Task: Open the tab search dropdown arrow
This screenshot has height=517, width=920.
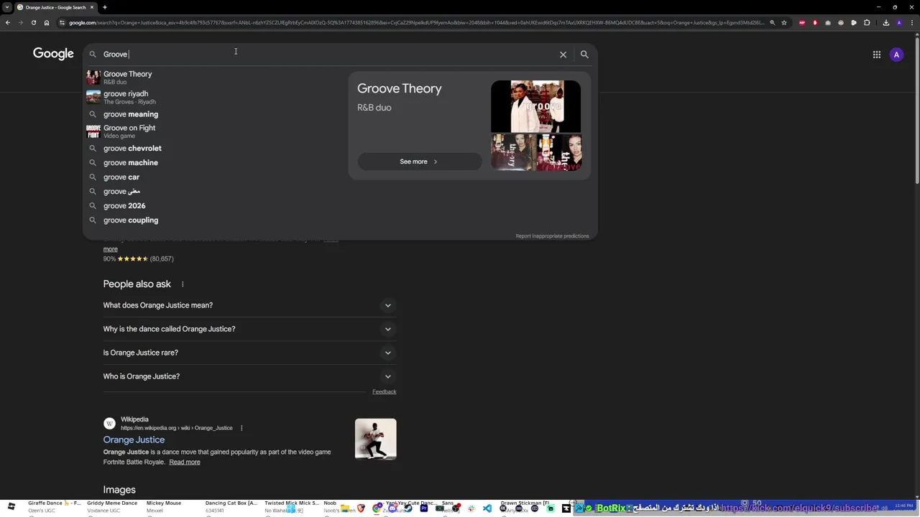Action: point(7,7)
